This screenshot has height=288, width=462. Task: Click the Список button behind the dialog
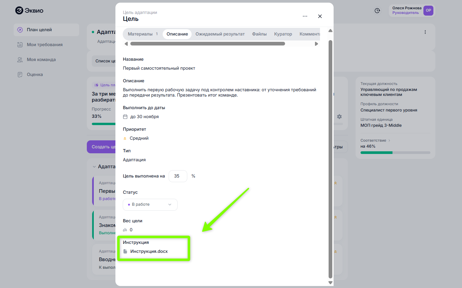pos(104,61)
